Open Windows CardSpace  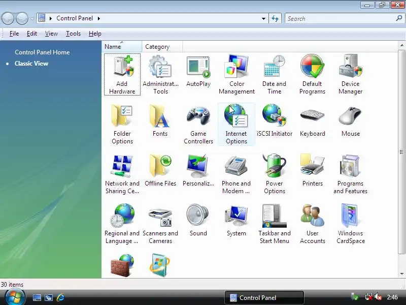coord(350,224)
